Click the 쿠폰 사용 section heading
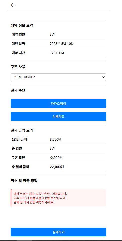The image size is (122, 241). 18,67
